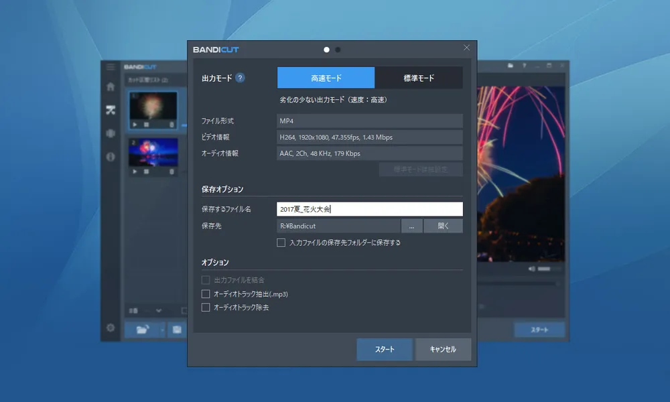Click the カット区間リスト header
This screenshot has height=402, width=670.
[148, 80]
